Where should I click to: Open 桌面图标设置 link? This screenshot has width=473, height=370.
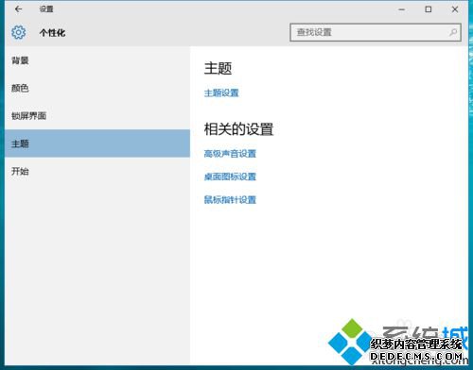coord(230,177)
